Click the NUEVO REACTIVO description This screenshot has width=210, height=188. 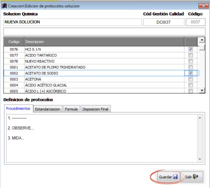click(39, 61)
